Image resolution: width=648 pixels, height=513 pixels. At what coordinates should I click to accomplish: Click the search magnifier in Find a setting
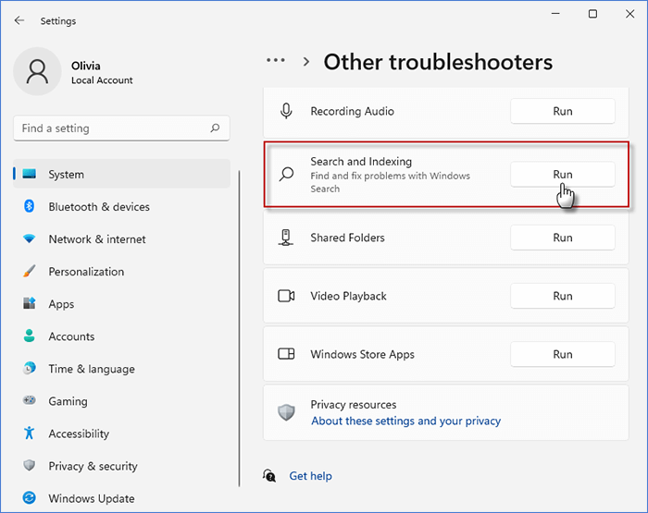click(x=215, y=128)
